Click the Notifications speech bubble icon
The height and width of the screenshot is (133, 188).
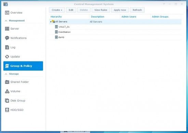pos(7,38)
